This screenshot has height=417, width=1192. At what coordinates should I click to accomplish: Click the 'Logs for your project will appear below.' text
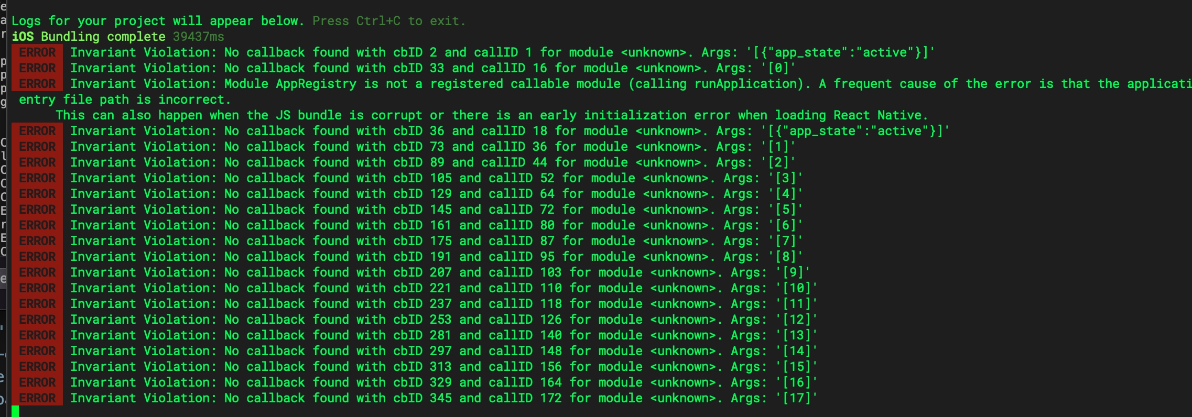point(158,21)
